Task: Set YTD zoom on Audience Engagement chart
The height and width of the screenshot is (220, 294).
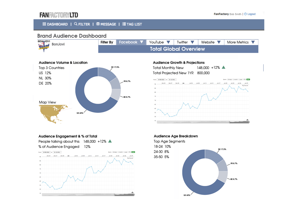Action: [x=130, y=152]
